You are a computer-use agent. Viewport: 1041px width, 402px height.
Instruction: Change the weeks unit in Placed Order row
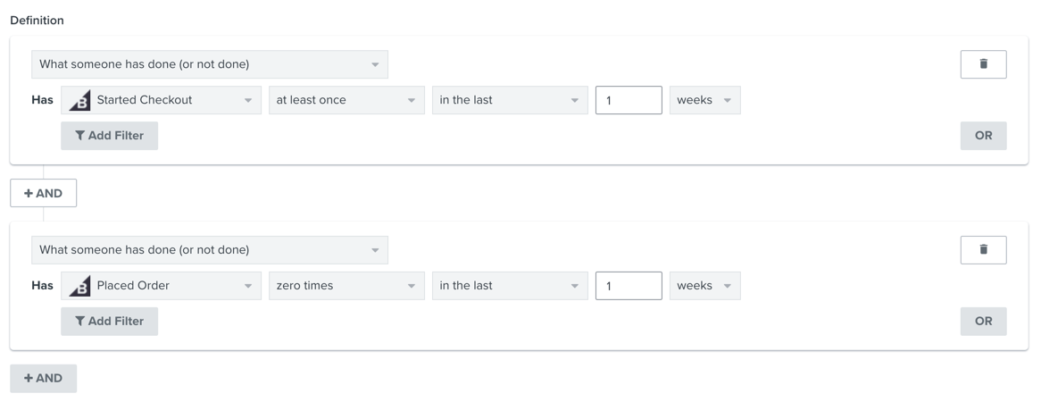pyautogui.click(x=704, y=286)
